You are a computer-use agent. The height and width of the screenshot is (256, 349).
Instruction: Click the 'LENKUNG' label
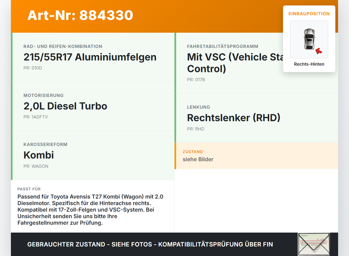(198, 107)
